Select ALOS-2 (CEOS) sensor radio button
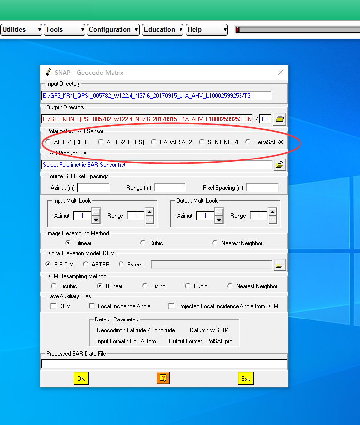The height and width of the screenshot is (425, 360). coord(100,142)
